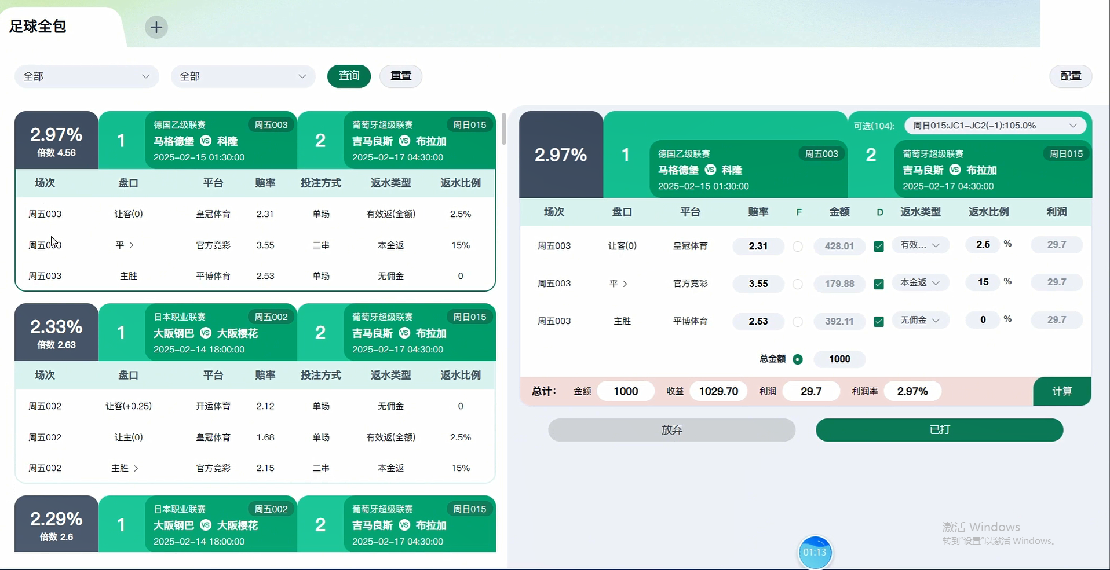Image resolution: width=1110 pixels, height=570 pixels.
Task: Click the 查询 query button
Action: tap(348, 76)
